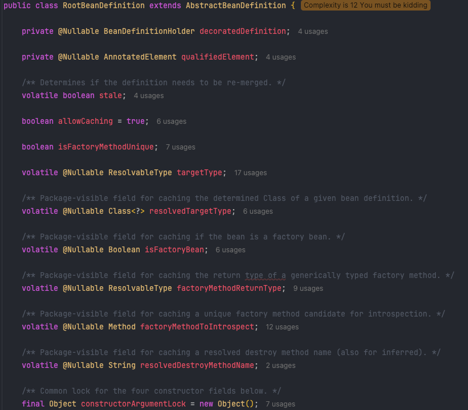The width and height of the screenshot is (468, 410).
Task: Click the Method type before factoryMethodToIntrospect
Action: click(122, 326)
